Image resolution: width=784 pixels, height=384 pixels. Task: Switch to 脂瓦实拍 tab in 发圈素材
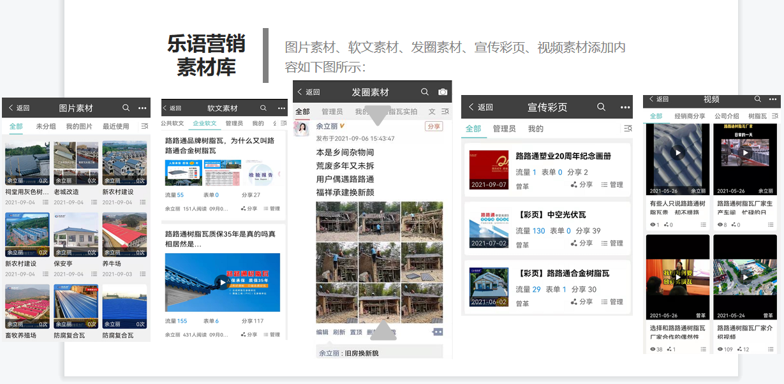tap(403, 112)
